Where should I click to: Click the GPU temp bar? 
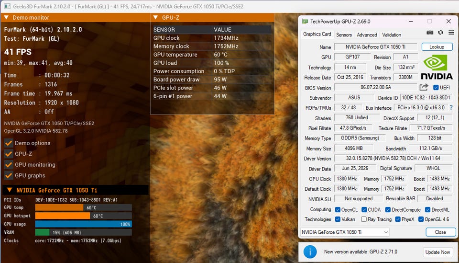(83, 207)
